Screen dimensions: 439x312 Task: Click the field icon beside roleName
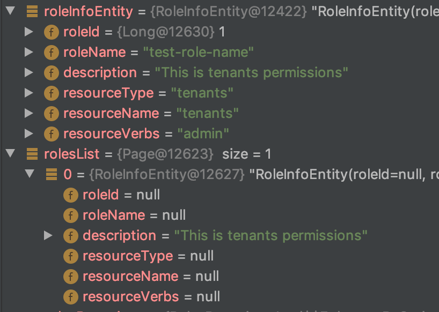point(51,52)
